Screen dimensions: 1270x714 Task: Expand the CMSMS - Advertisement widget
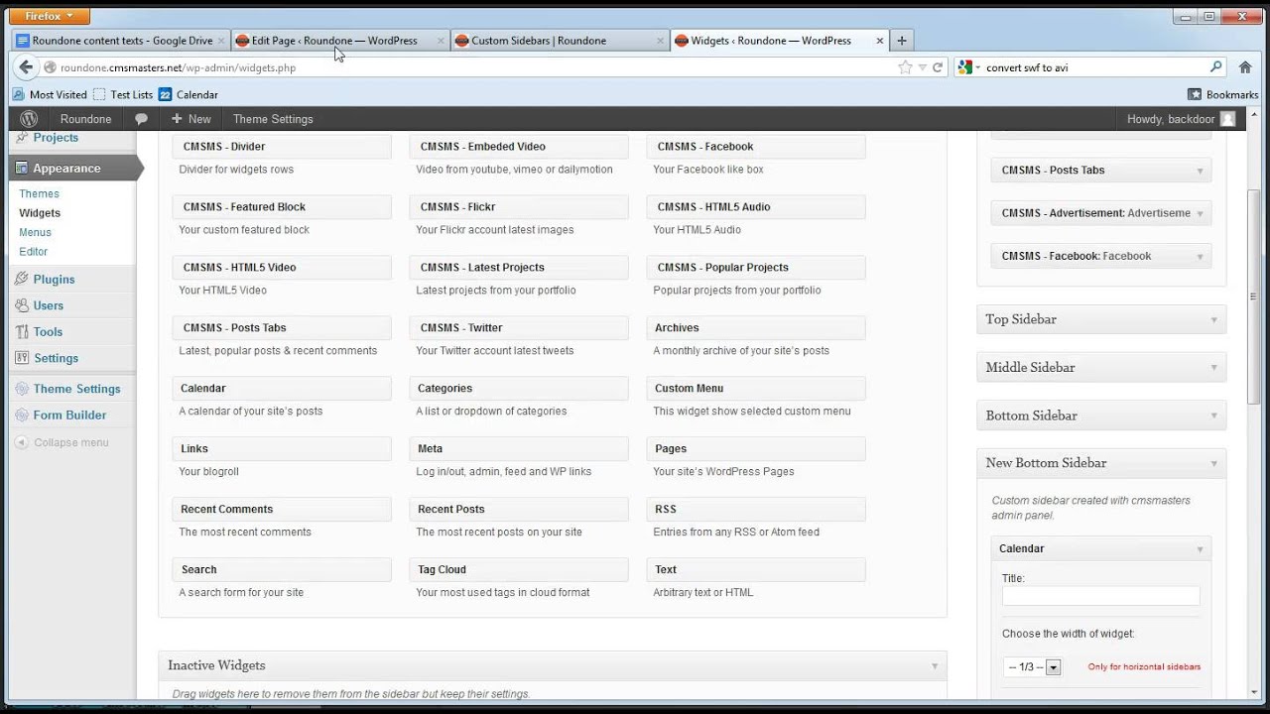(x=1200, y=213)
